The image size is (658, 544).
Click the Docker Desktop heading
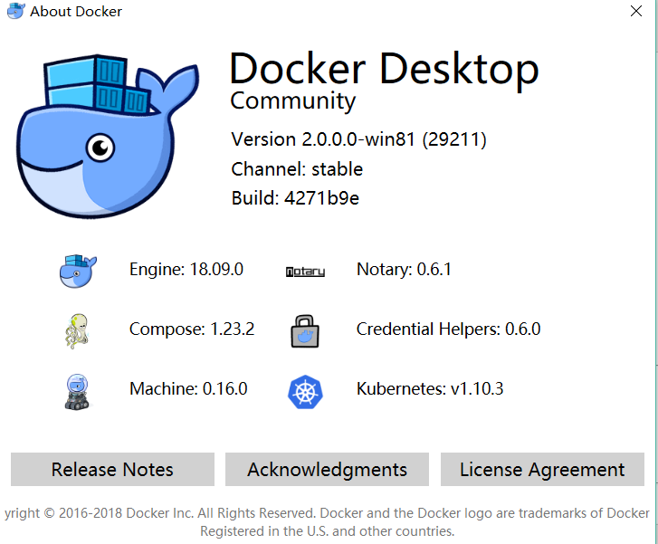tap(384, 70)
